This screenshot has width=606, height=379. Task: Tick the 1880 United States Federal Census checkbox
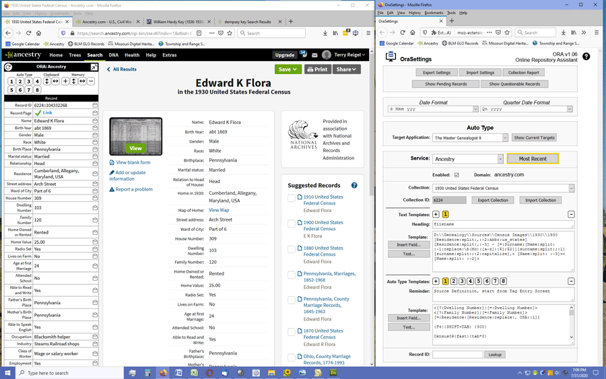(292, 249)
